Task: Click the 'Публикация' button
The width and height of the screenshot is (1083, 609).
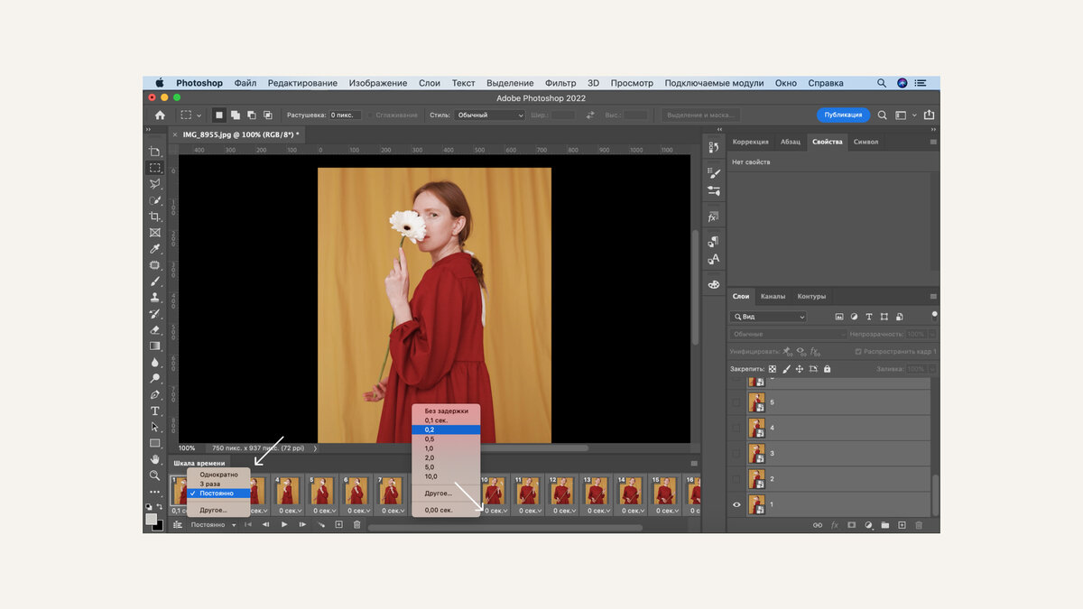Action: (843, 115)
